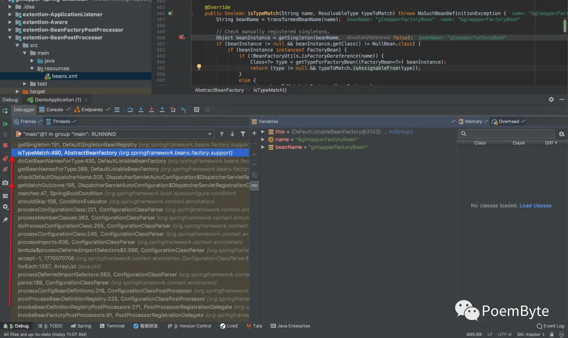Collapse the extention-BeanPostProcessor module

(x=10, y=38)
